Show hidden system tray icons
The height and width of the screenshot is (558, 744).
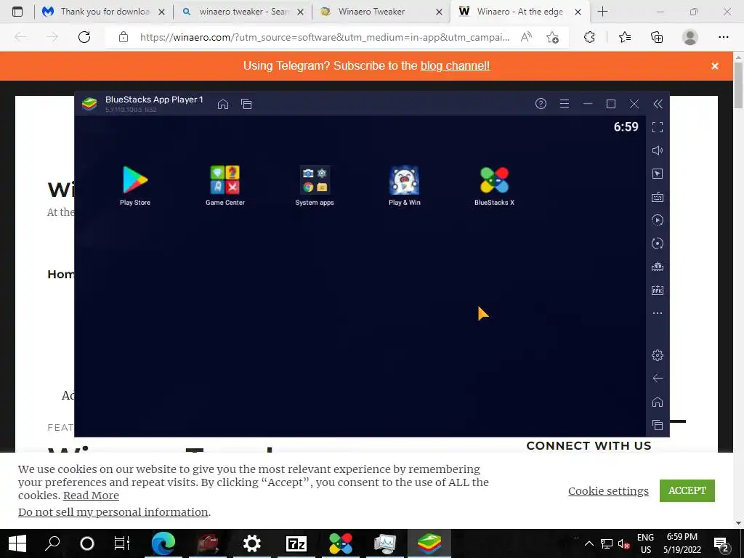589,543
